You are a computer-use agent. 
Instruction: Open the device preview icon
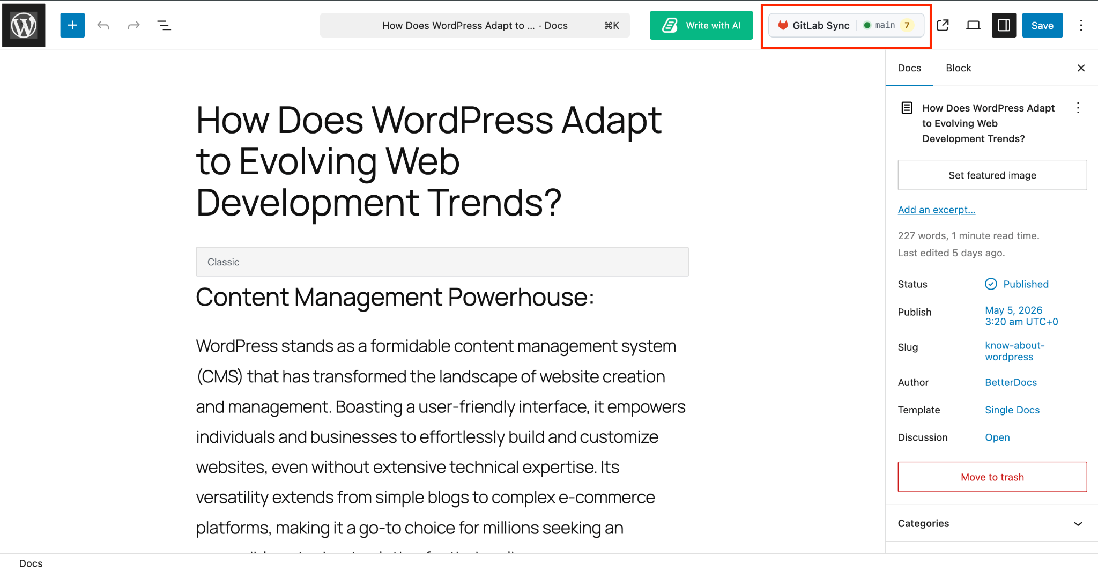tap(973, 25)
